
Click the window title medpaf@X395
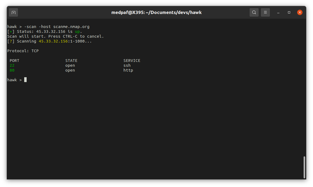click(156, 12)
